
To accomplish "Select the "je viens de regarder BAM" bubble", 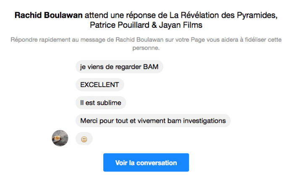I will [119, 66].
